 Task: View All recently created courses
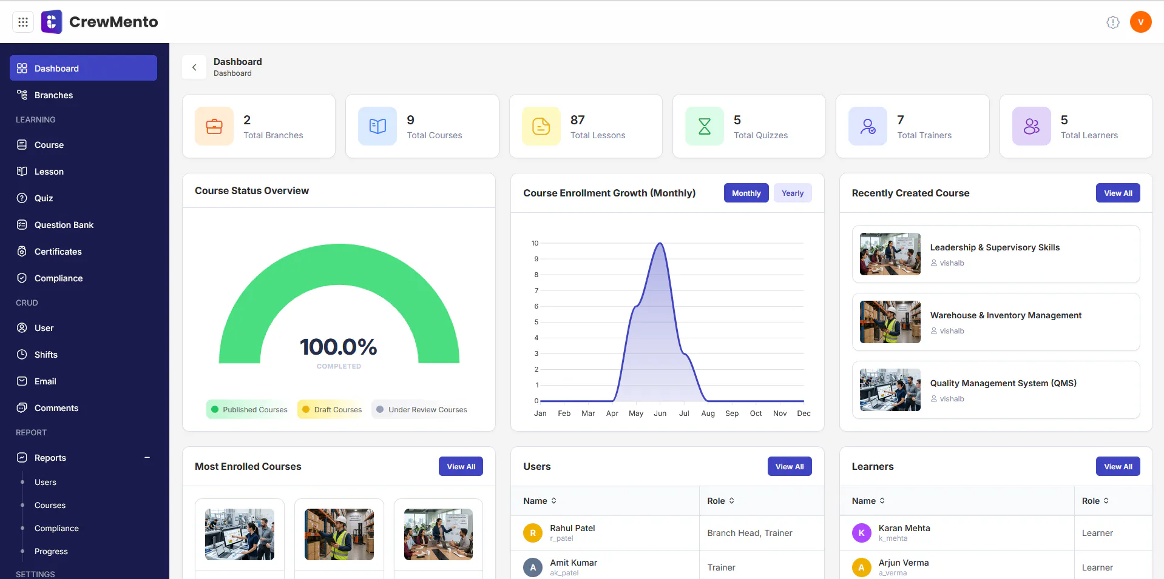click(x=1118, y=193)
